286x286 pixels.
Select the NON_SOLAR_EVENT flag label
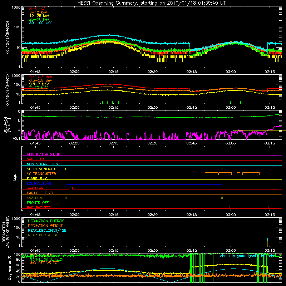click(x=43, y=164)
